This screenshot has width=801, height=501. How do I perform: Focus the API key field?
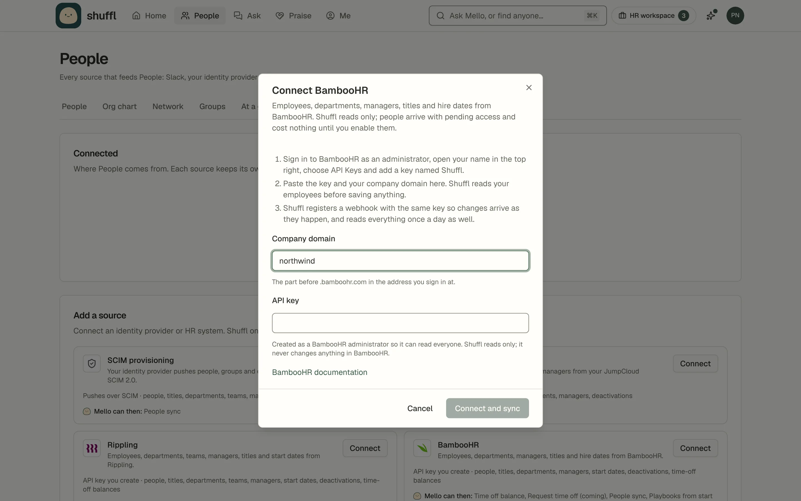400,323
